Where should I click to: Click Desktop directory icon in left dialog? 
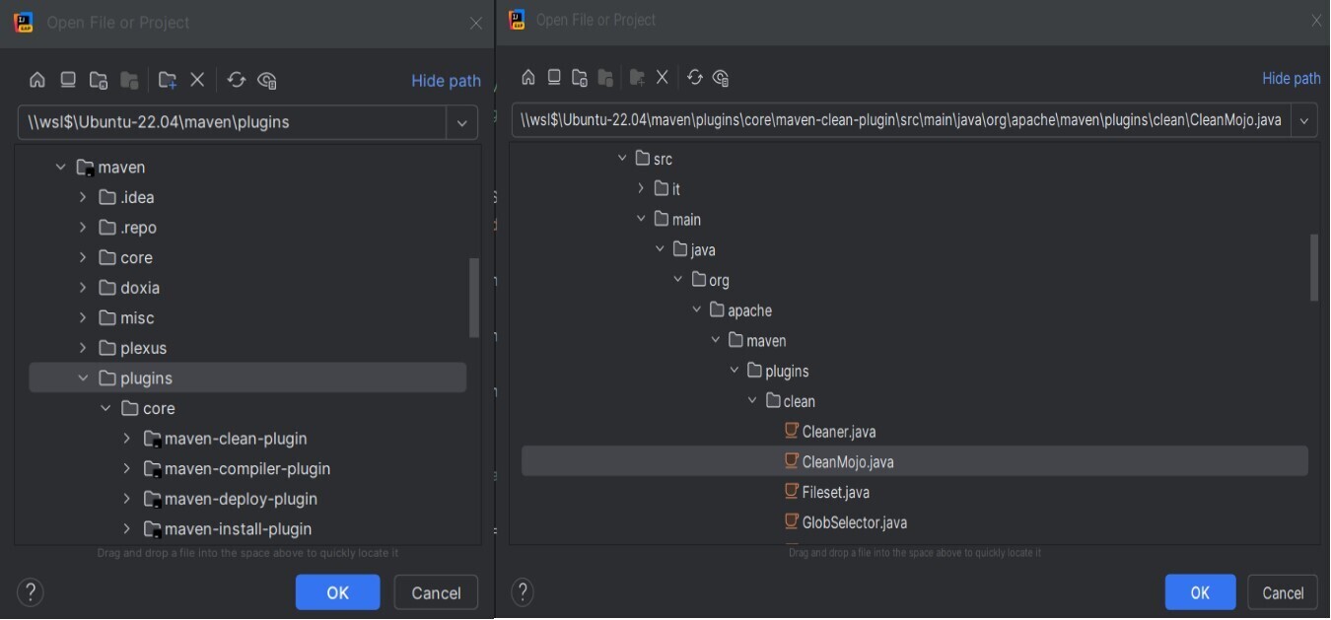[68, 80]
